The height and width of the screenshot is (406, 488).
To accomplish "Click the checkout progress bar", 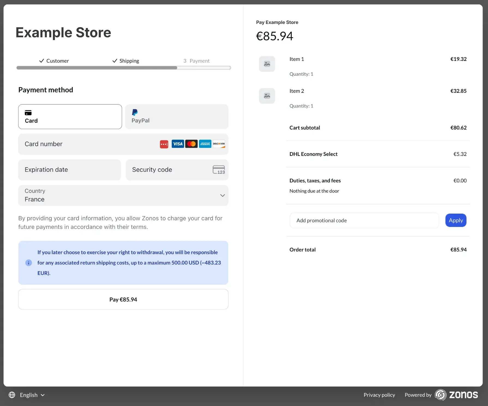I will pyautogui.click(x=124, y=68).
